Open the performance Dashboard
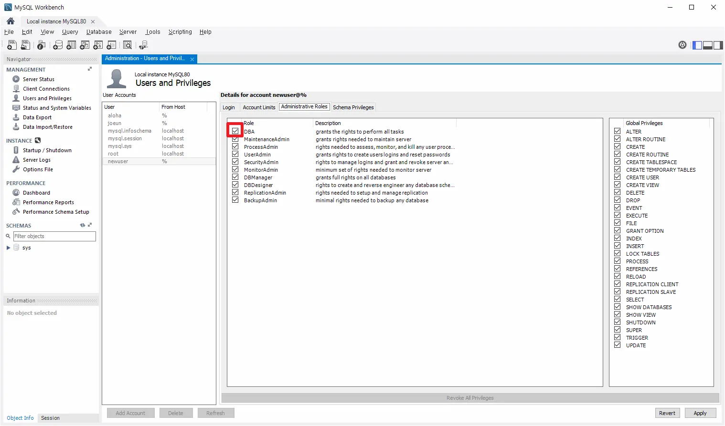This screenshot has height=426, width=725. point(36,193)
